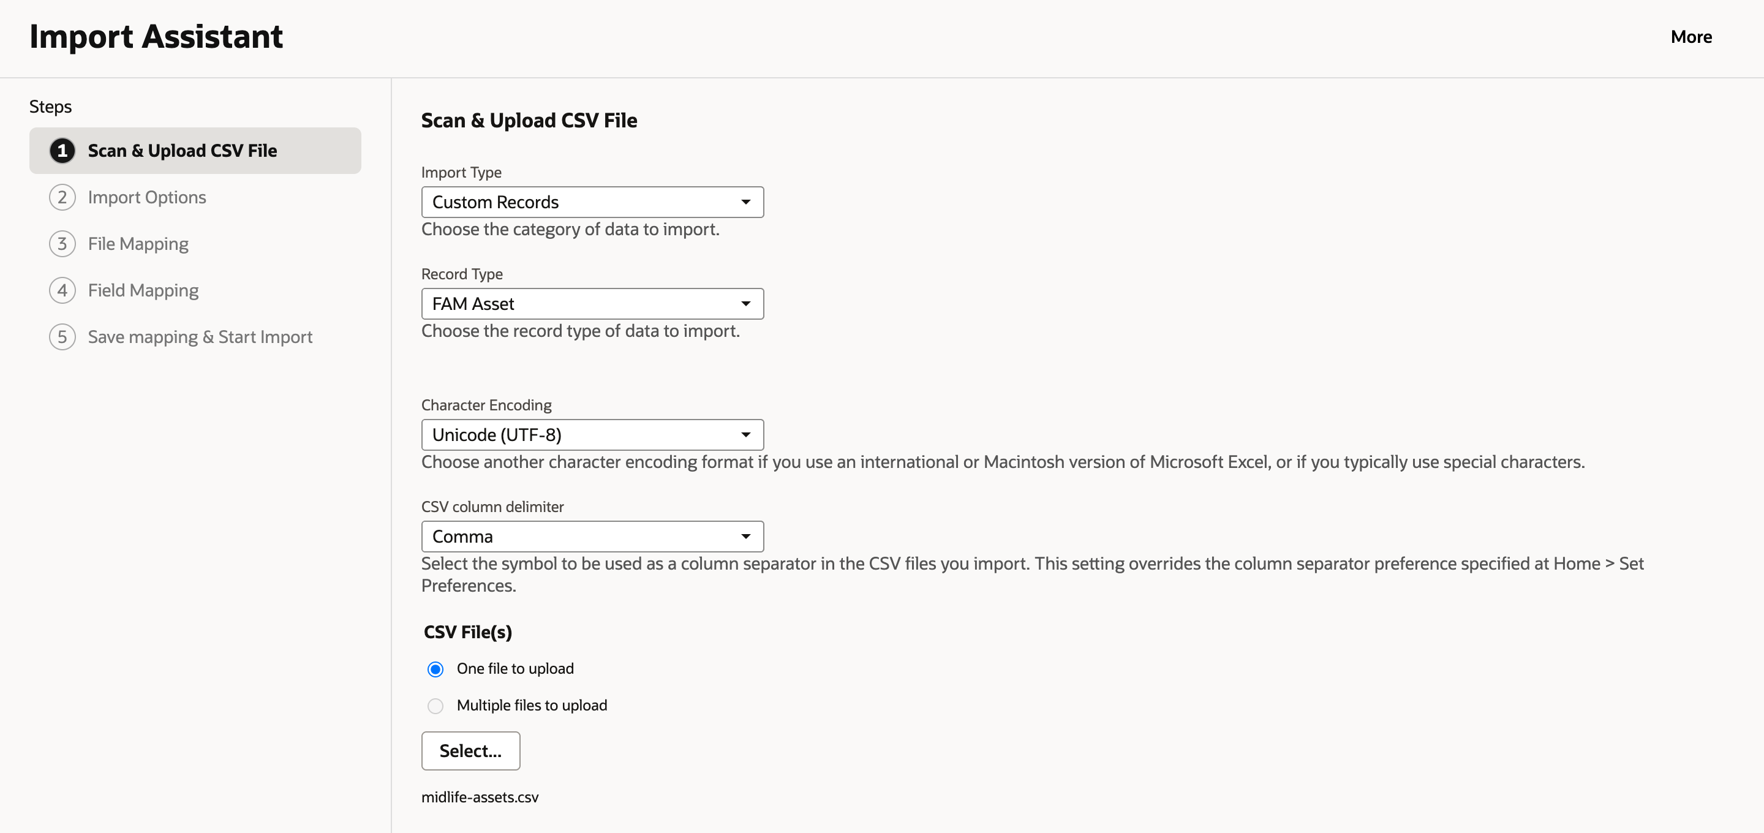The width and height of the screenshot is (1764, 833).
Task: Open the More menu link
Action: (1691, 37)
